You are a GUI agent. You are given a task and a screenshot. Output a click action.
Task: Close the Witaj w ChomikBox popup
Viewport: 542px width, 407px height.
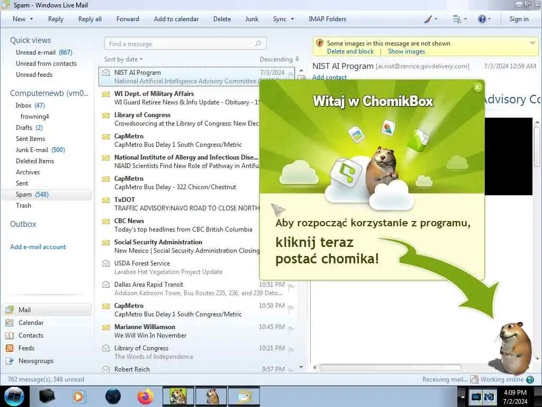click(477, 87)
